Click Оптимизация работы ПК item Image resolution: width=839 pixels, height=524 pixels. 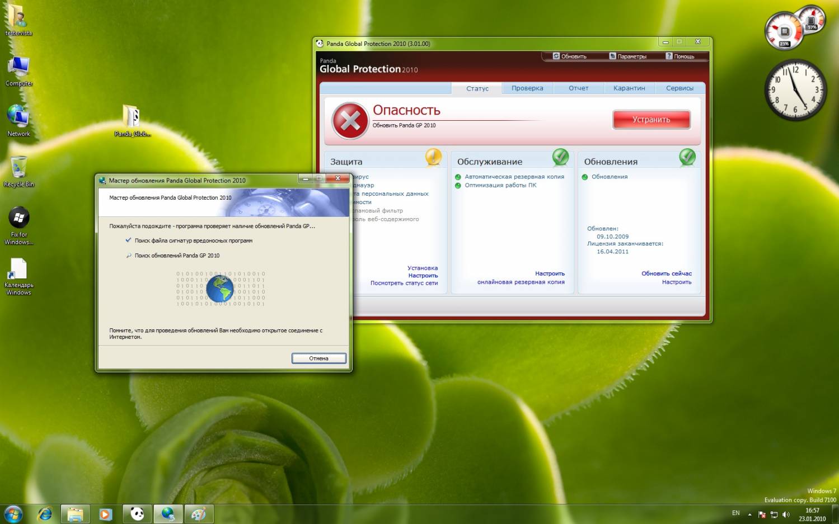(500, 185)
